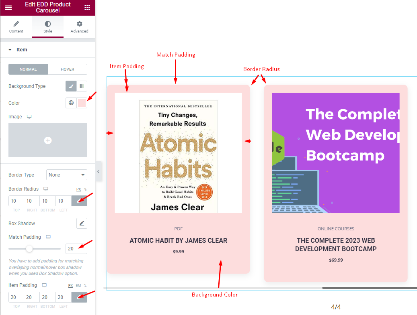Open the hamburger menu in Elementor header
Screen dimensions: 417x315
click(x=8, y=7)
